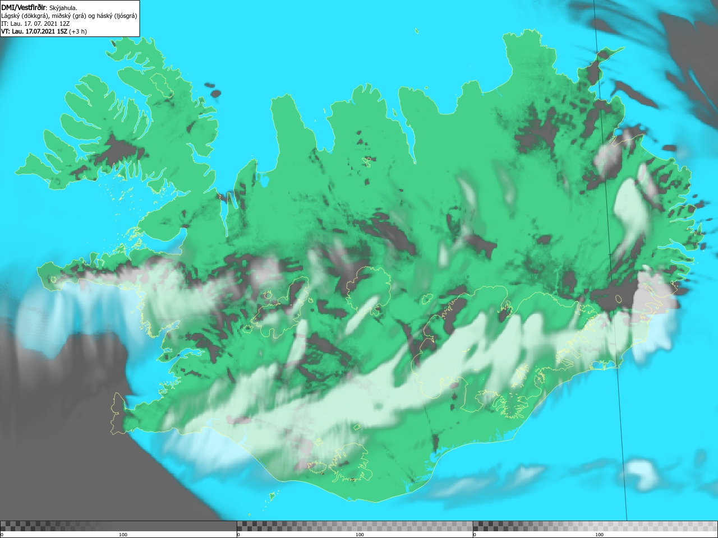This screenshot has height=538, width=718.
Task: Click the '100' label under low-cloud scale
Action: coord(123,535)
